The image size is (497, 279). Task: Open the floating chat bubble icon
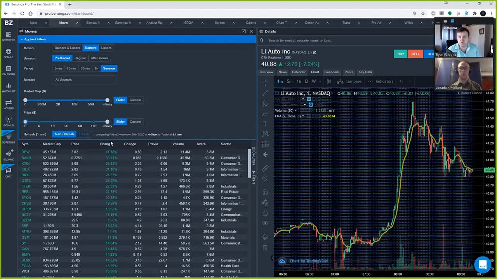pyautogui.click(x=483, y=265)
